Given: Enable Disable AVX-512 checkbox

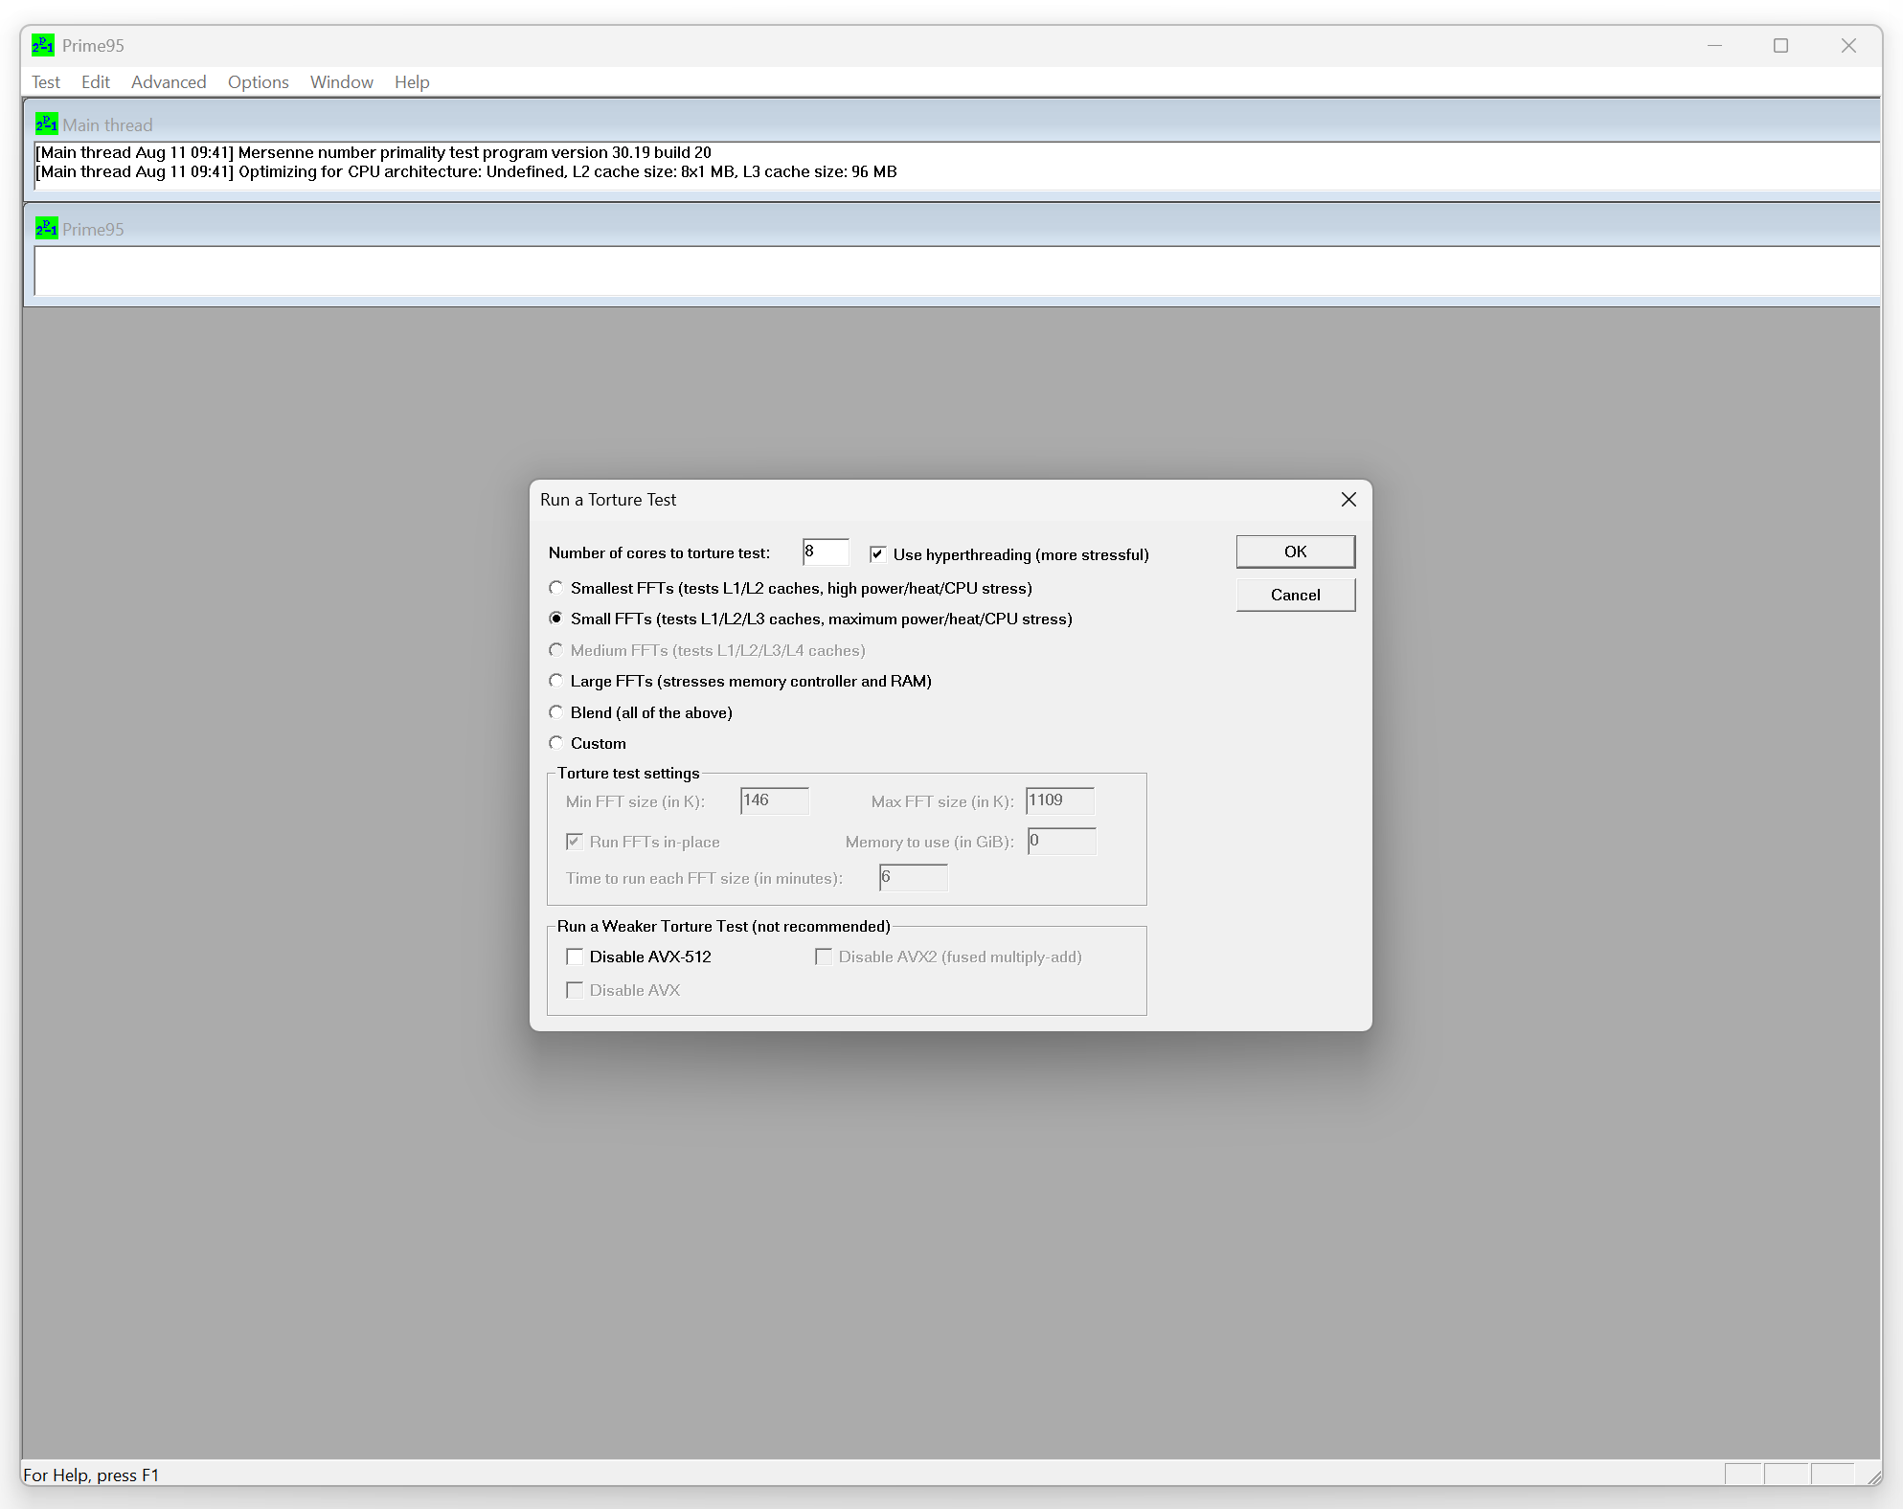Looking at the screenshot, I should pos(575,957).
